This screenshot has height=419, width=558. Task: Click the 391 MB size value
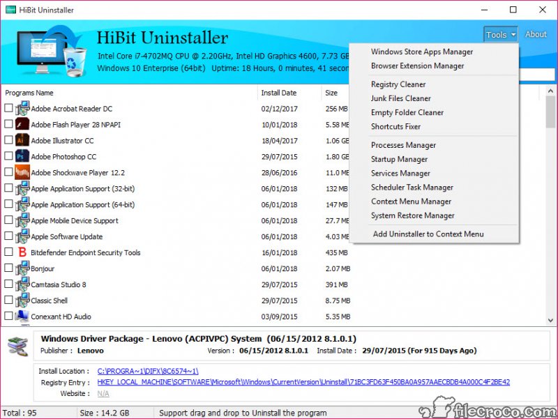336,284
